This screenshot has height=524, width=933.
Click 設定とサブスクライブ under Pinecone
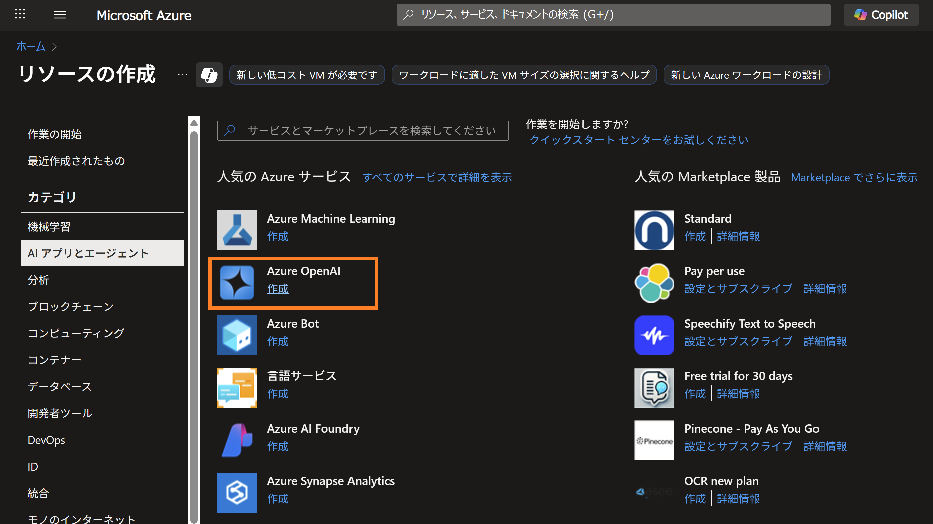click(x=738, y=446)
